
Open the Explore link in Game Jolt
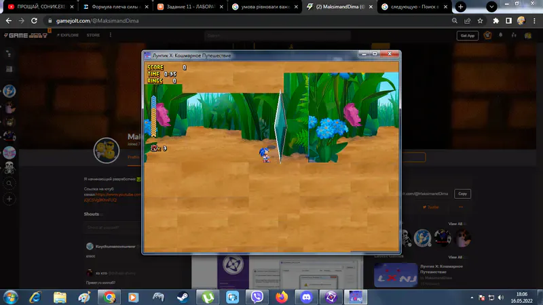click(67, 35)
